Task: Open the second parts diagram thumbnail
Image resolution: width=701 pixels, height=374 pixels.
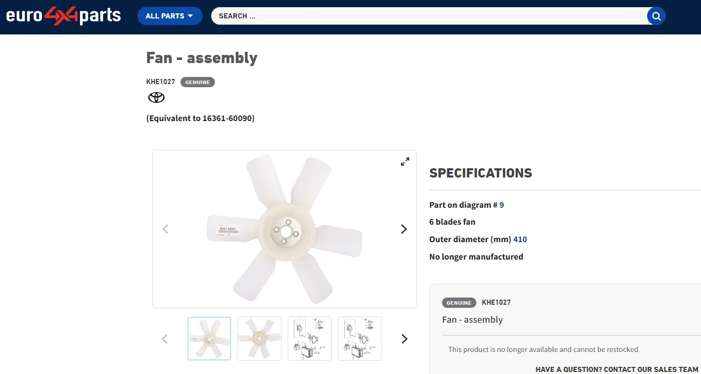Action: (360, 339)
